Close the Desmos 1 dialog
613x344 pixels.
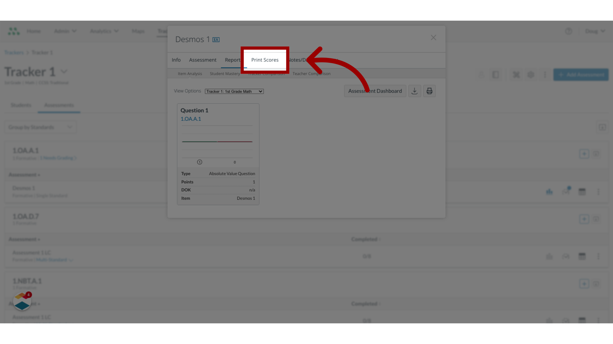433,38
